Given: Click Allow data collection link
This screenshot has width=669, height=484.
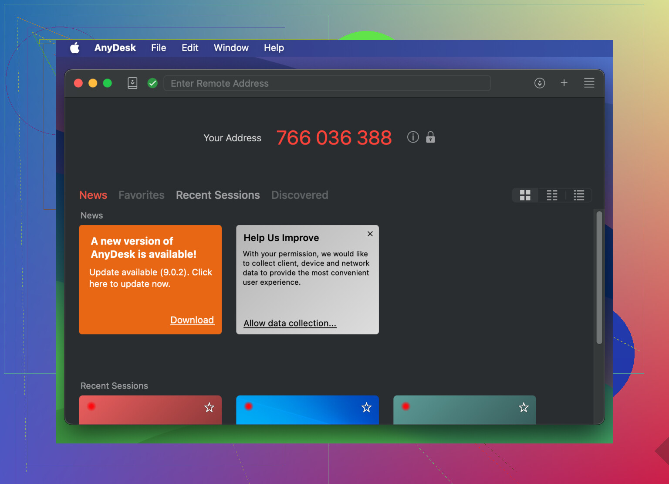Looking at the screenshot, I should 290,323.
